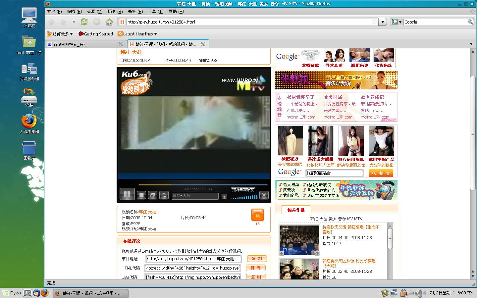Image resolution: width=477 pixels, height=298 pixels.
Task: Click the disabled stop loading icon
Action: click(x=97, y=22)
